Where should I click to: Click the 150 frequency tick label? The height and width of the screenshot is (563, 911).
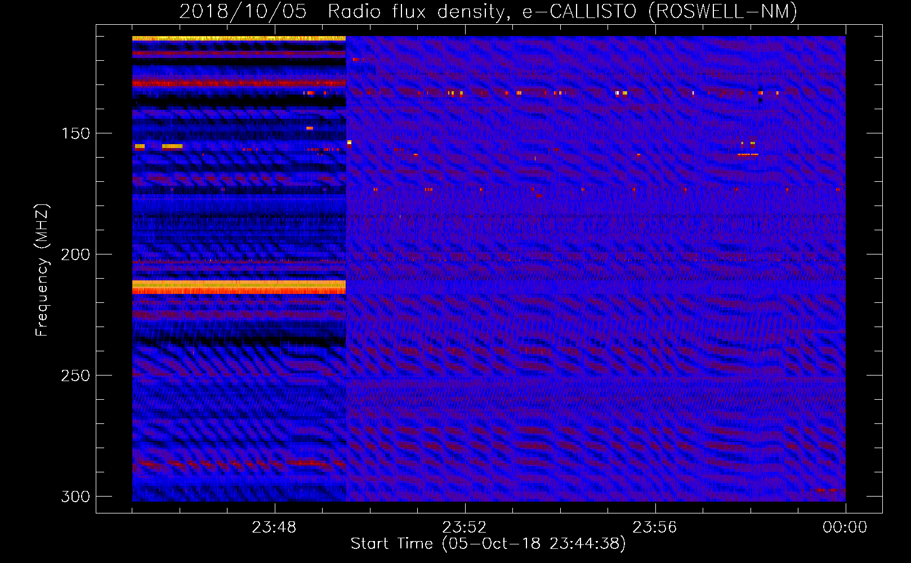point(75,133)
